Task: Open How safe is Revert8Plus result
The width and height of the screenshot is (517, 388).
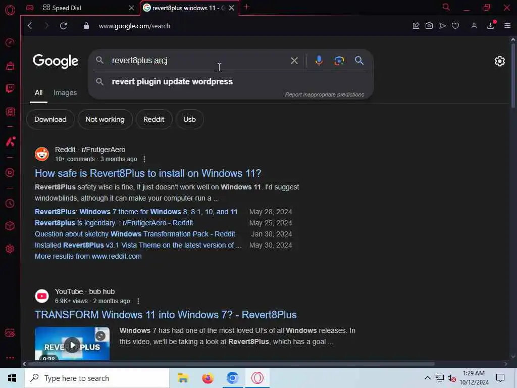Action: click(x=148, y=173)
